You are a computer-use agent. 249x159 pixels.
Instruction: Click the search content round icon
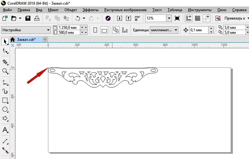tap(108, 18)
